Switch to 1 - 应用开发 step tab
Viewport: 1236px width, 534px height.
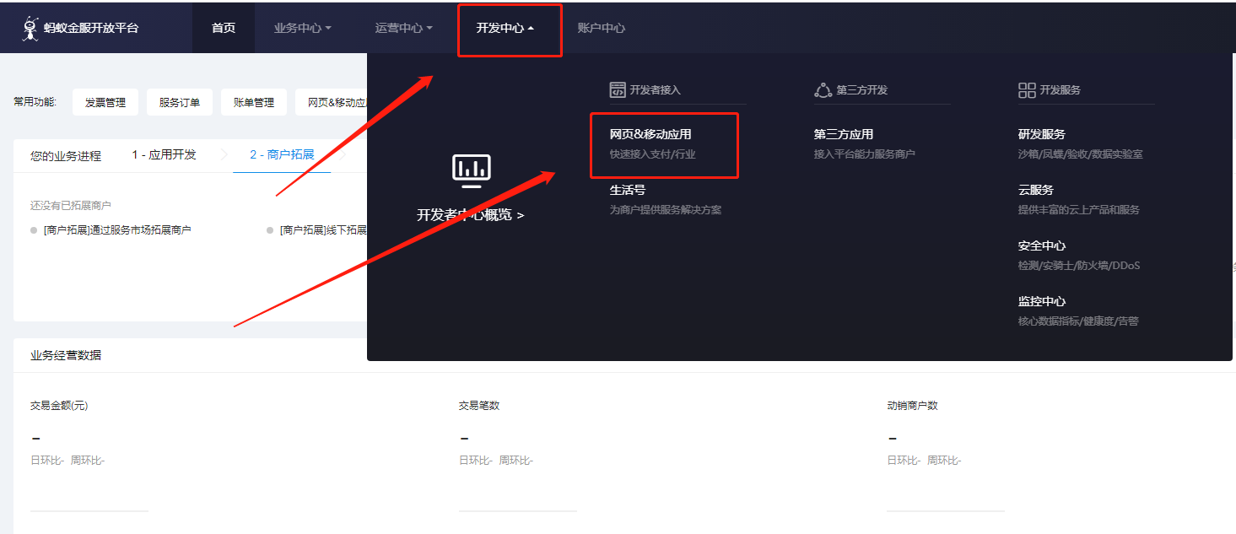point(164,155)
